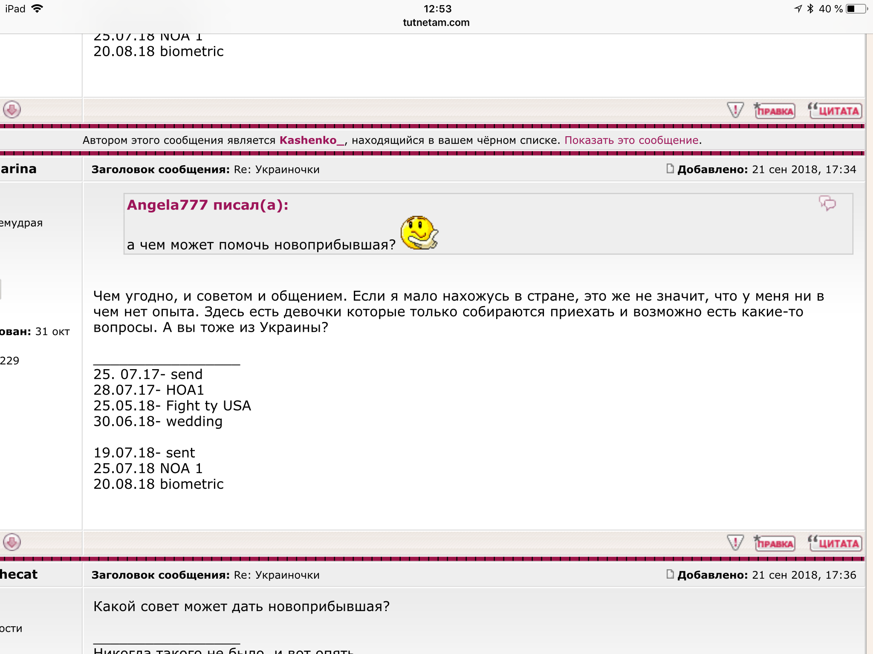
Task: Click the lower report-post warning triangle icon
Action: tap(735, 543)
